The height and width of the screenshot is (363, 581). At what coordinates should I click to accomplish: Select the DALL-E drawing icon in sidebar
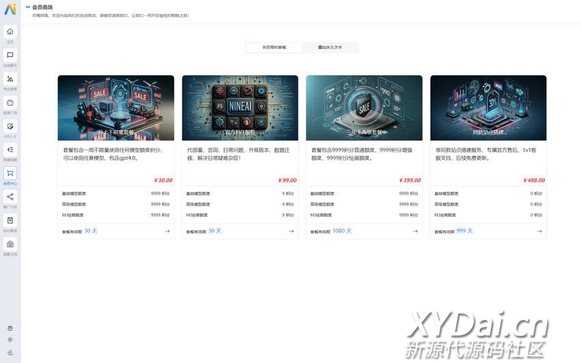pos(10,126)
